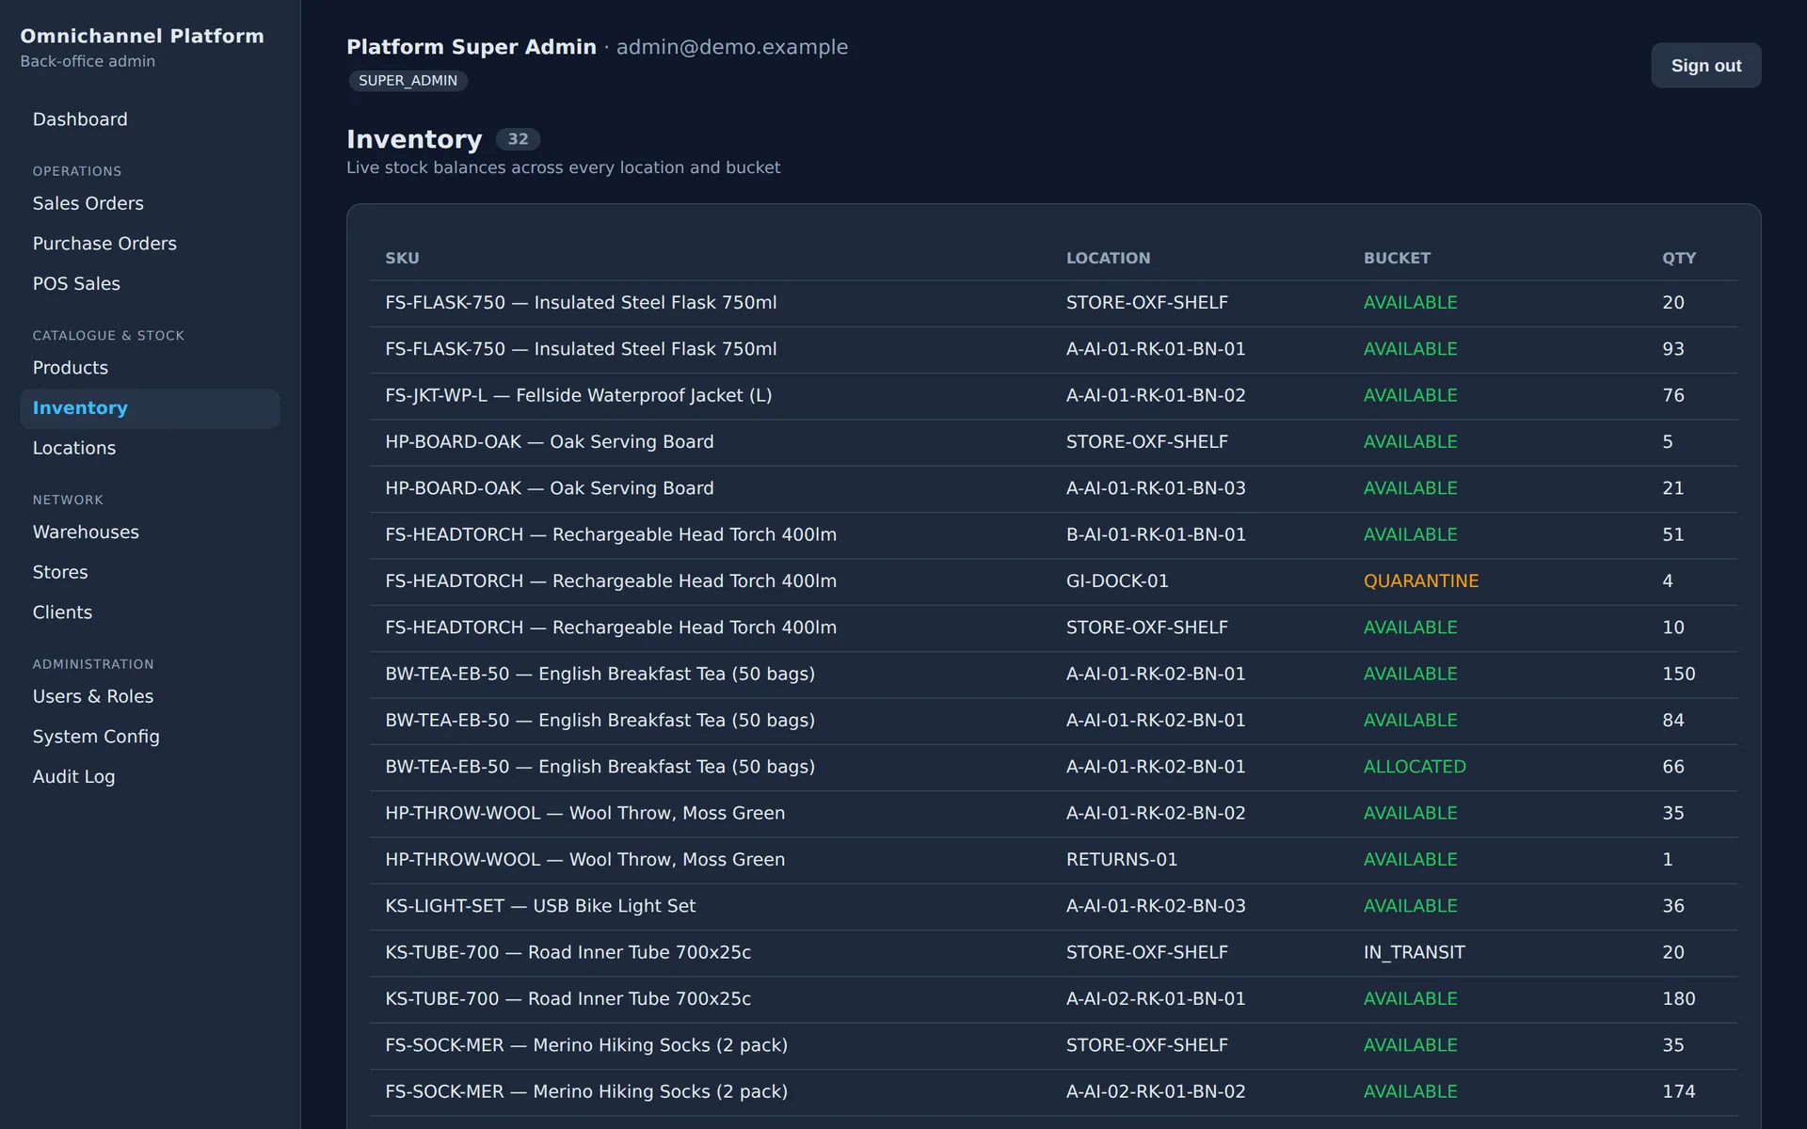This screenshot has height=1129, width=1807.
Task: Click the SUPER_ADMIN role badge
Action: (408, 81)
